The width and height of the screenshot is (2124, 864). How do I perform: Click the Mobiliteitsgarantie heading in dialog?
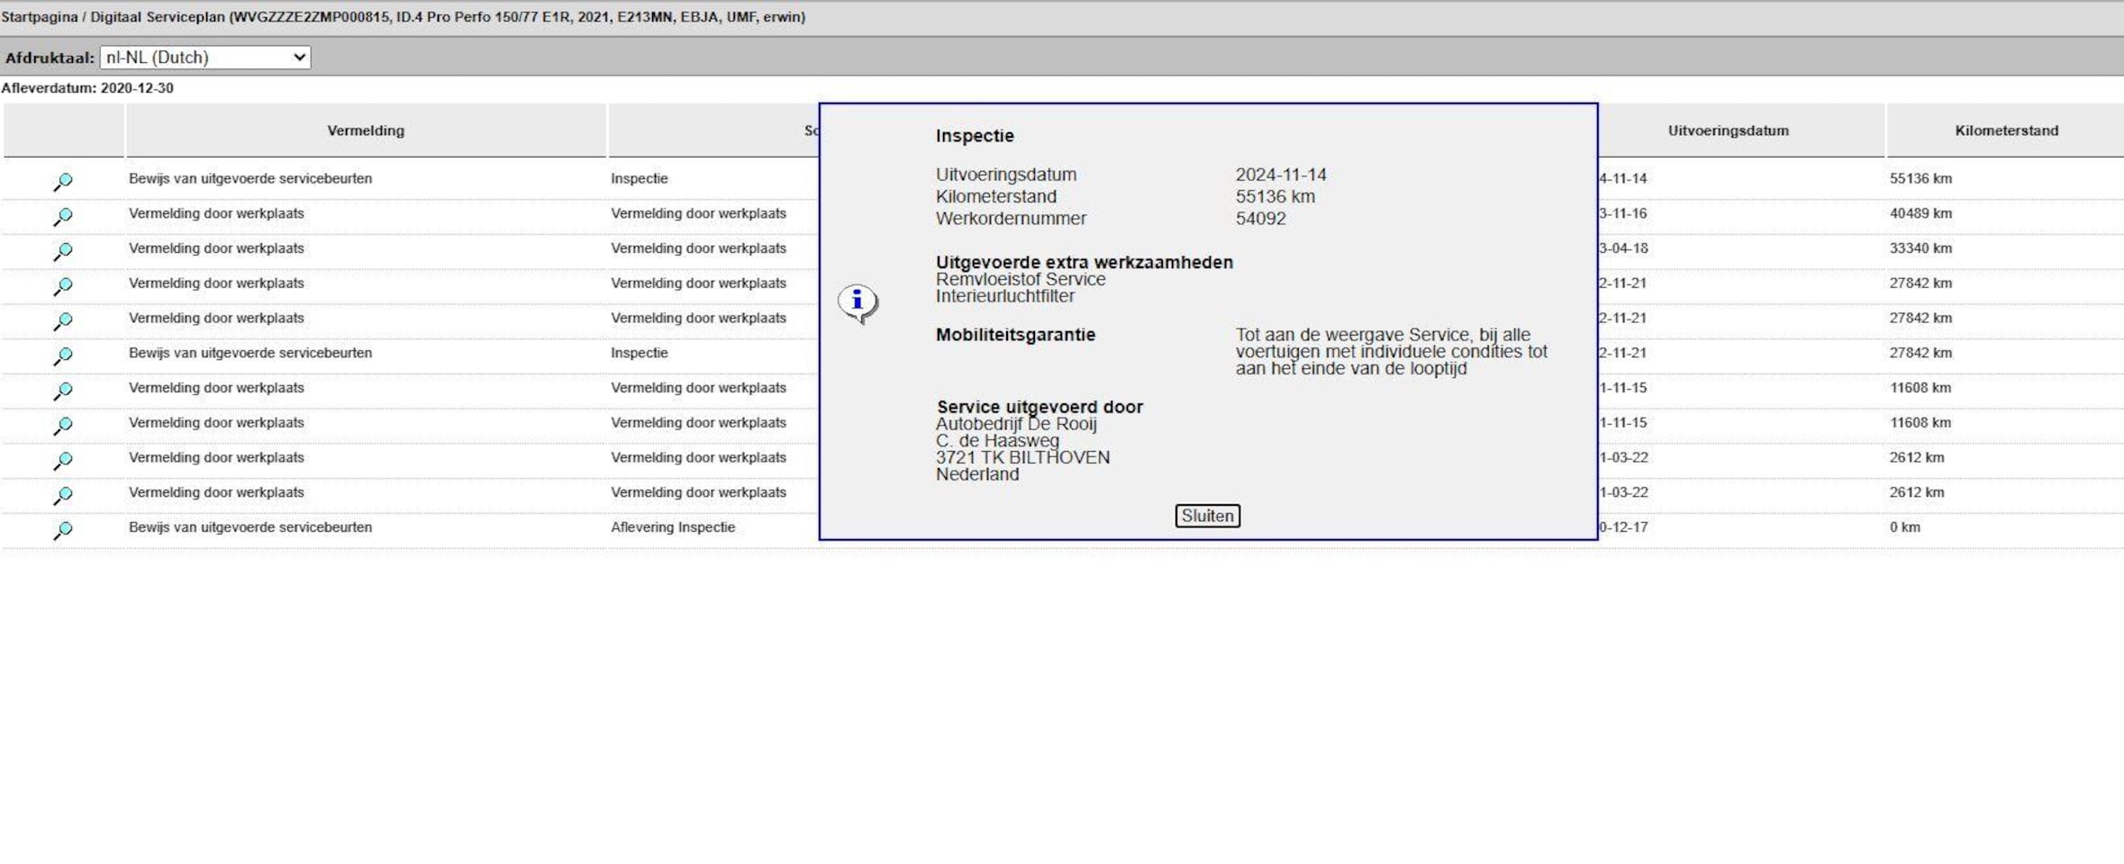pyautogui.click(x=1015, y=335)
